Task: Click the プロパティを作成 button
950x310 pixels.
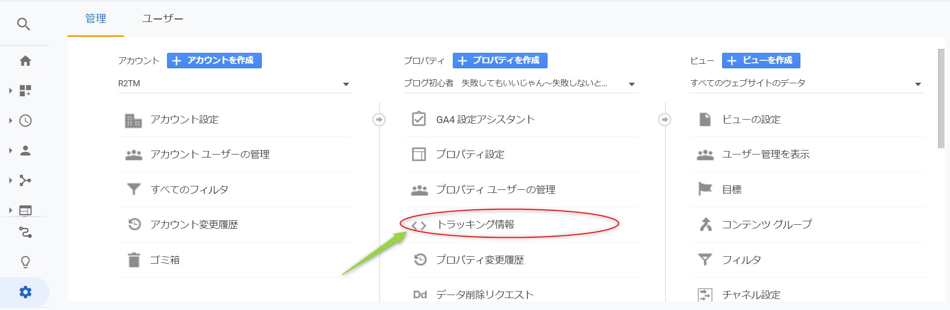Action: pos(500,60)
